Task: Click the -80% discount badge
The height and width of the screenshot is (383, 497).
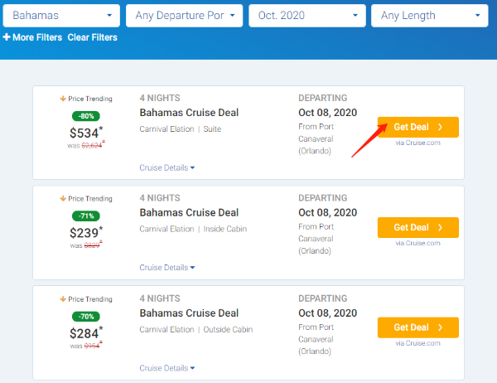Action: click(x=86, y=115)
